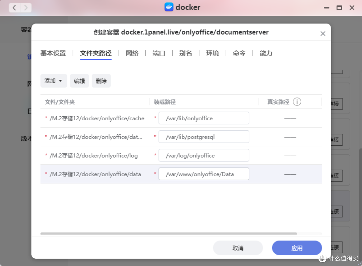
Task: Click the 装载路径 column header
Action: pos(165,102)
